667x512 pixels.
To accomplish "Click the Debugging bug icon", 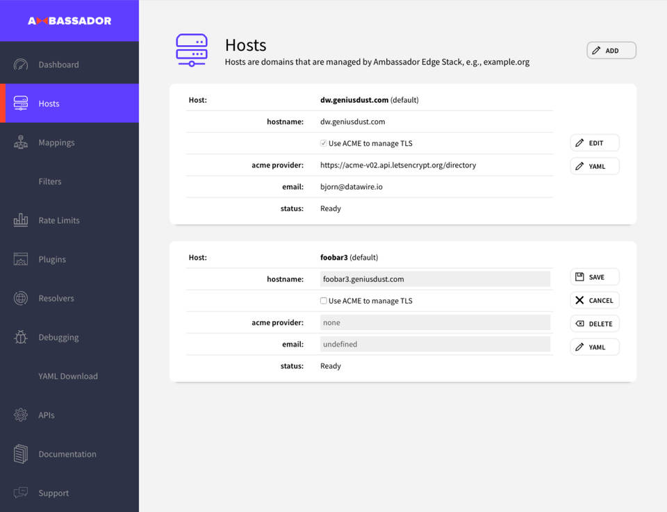I will point(21,337).
